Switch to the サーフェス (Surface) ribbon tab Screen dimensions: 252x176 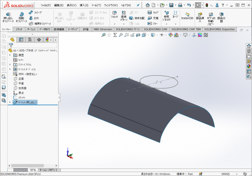32,29
